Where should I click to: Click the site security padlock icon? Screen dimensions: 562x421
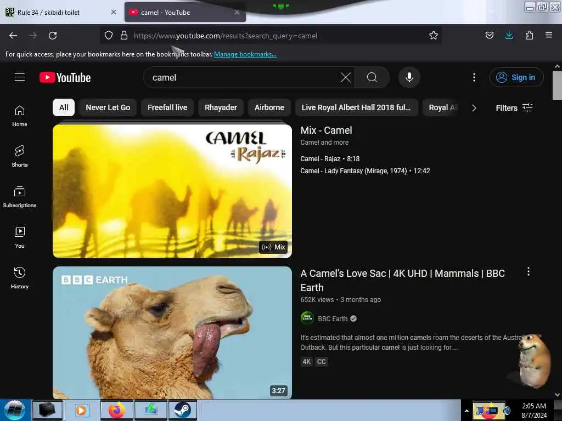[124, 36]
